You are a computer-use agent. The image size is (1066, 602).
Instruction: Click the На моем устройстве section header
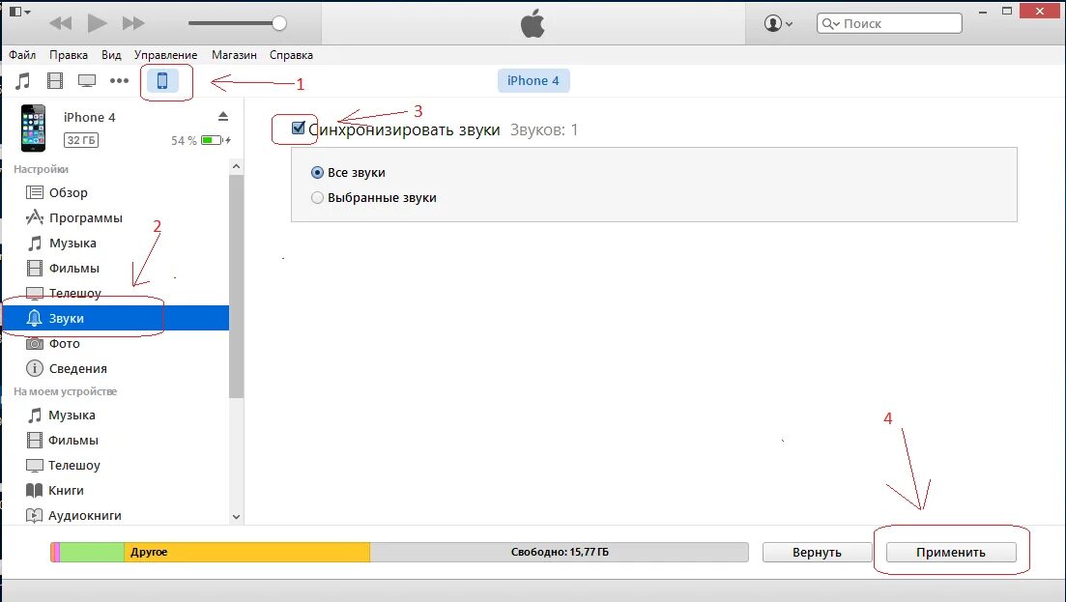[66, 391]
